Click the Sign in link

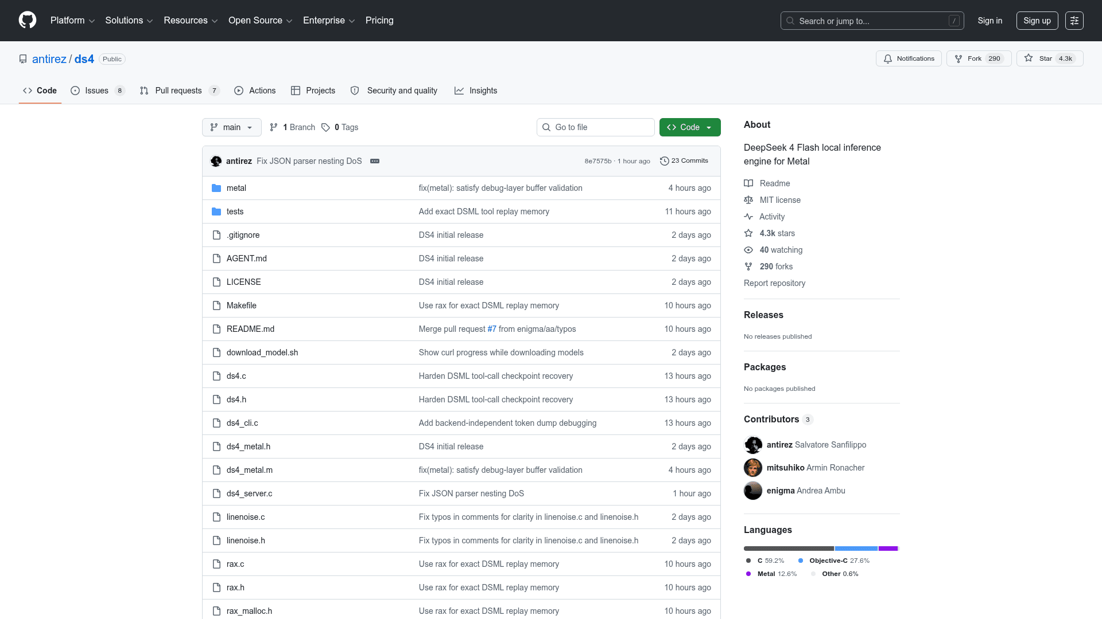tap(990, 21)
